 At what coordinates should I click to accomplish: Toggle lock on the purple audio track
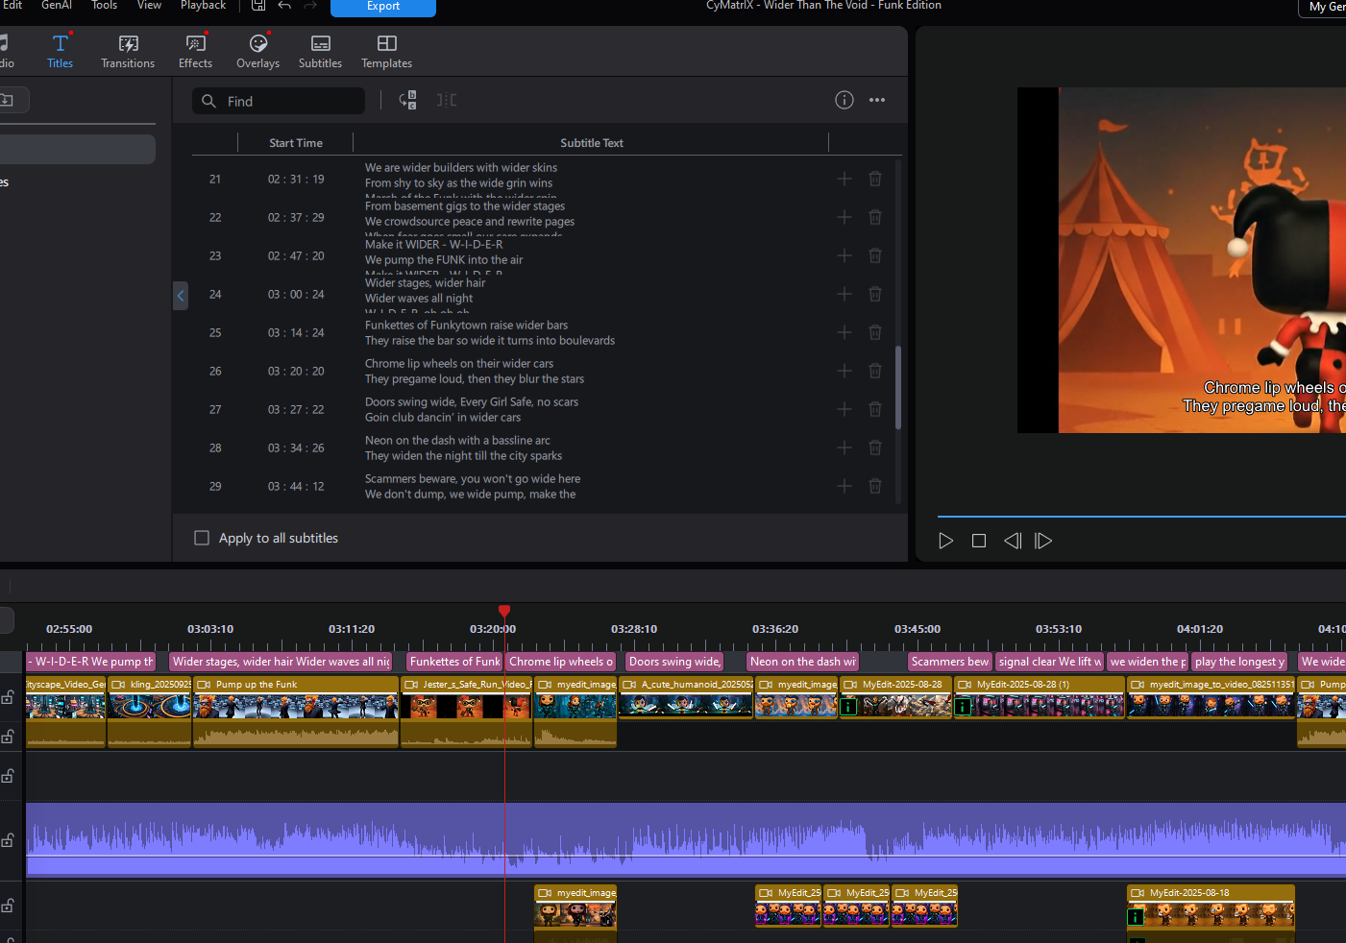pos(8,840)
